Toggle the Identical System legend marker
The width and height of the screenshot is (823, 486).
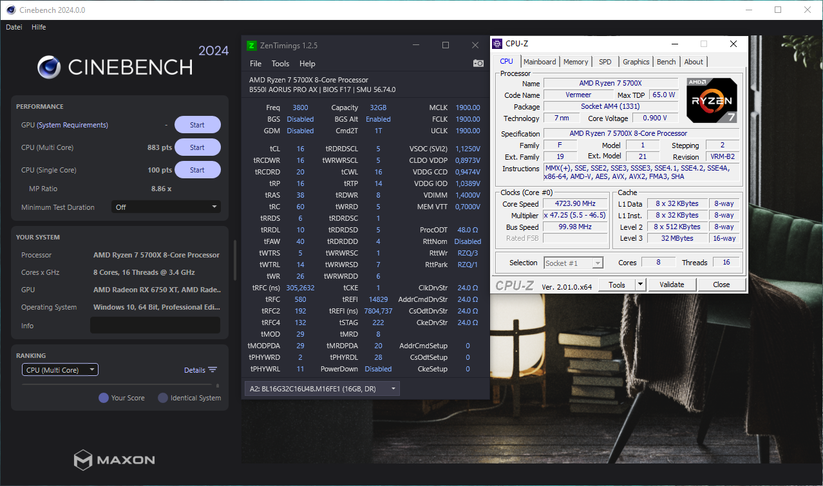[x=163, y=398]
